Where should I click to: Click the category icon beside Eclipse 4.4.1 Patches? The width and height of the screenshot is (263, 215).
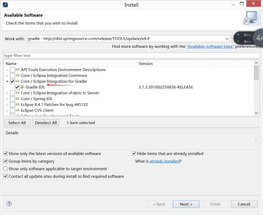(17, 104)
